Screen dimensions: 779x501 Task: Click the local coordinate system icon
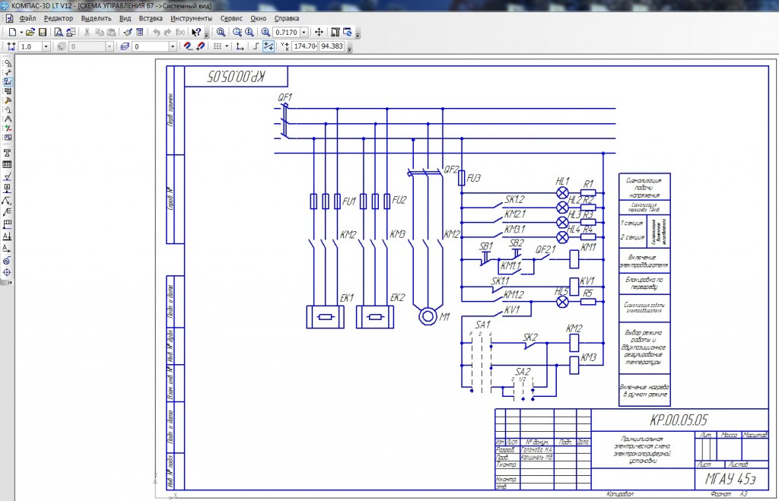click(x=240, y=46)
